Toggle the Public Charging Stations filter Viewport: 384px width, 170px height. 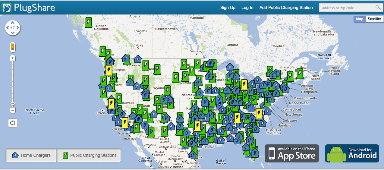89,156
